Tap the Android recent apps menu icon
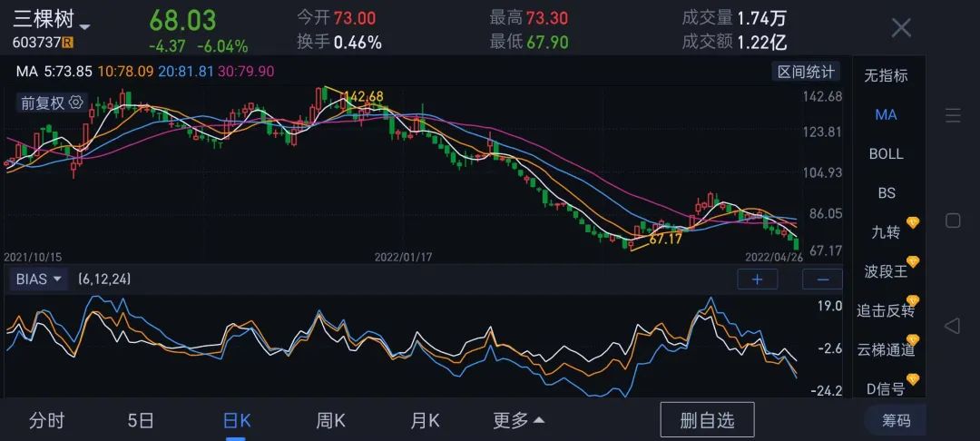The image size is (980, 441). [x=952, y=115]
